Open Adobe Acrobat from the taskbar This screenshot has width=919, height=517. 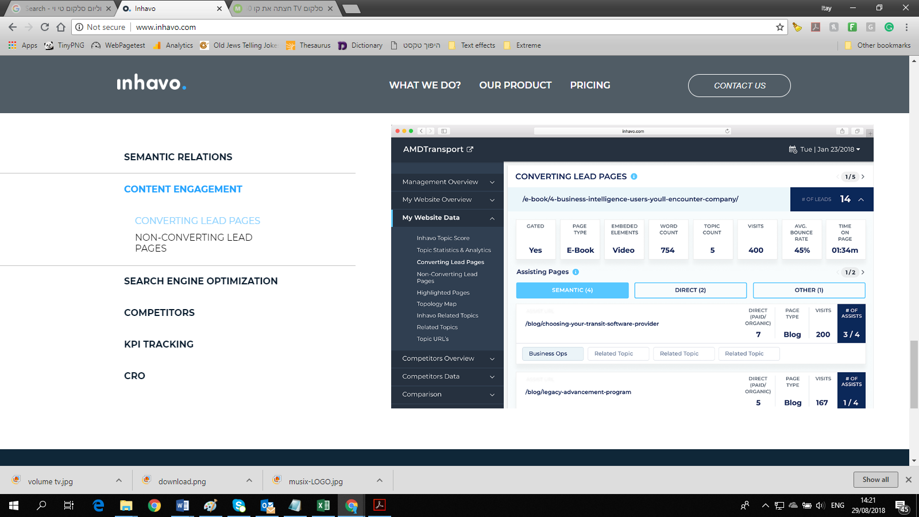click(x=380, y=506)
